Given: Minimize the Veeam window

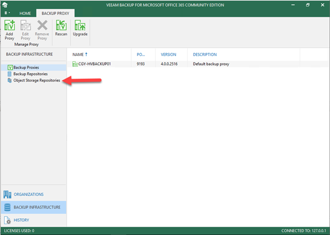Looking at the screenshot, I should (x=293, y=5).
